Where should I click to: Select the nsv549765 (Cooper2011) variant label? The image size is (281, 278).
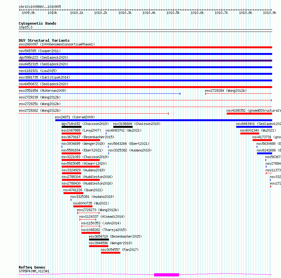click(x=40, y=51)
